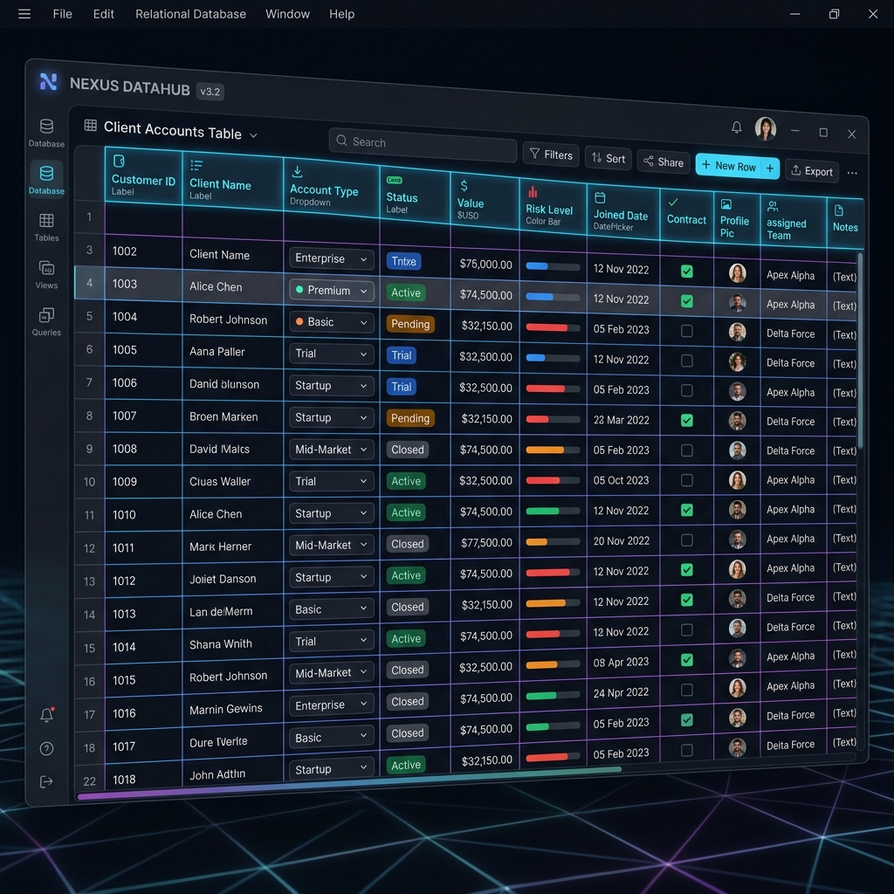Open the Premium account type dropdown

[331, 290]
